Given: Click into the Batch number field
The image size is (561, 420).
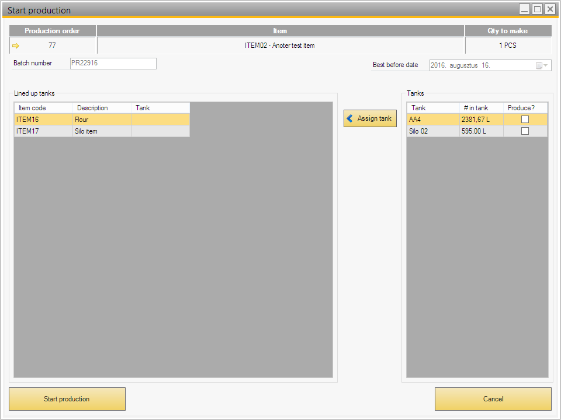Looking at the screenshot, I should [x=113, y=63].
